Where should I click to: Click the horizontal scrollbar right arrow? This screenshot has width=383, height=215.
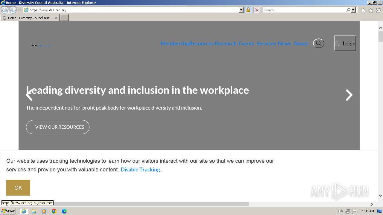tap(372, 204)
